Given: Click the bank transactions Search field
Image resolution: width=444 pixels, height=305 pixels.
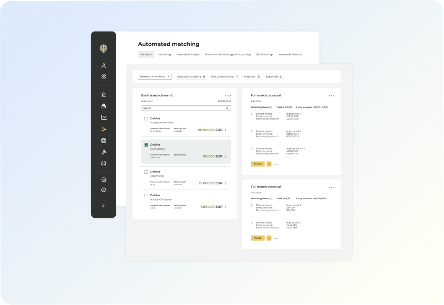Looking at the screenshot, I should [186, 108].
